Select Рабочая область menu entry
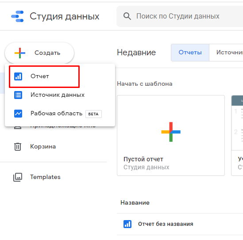The width and height of the screenshot is (243, 240). coord(60,114)
